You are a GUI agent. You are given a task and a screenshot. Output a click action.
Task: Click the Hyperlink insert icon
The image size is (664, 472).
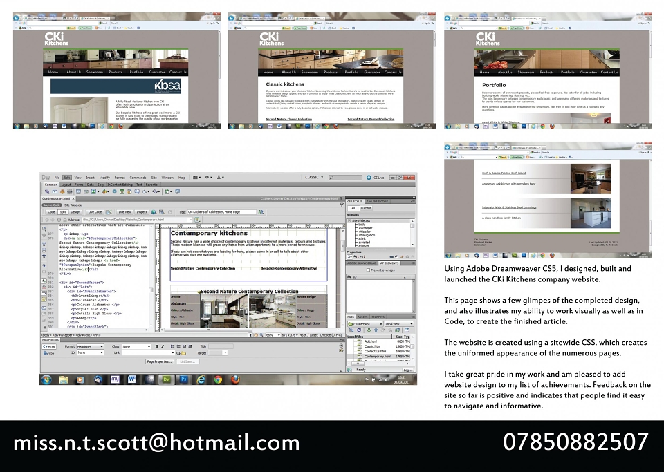pos(47,191)
